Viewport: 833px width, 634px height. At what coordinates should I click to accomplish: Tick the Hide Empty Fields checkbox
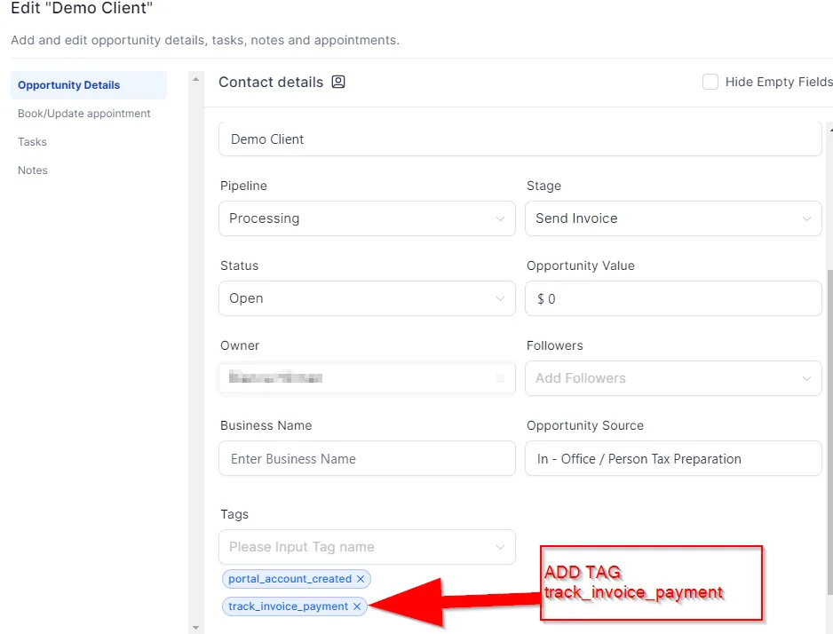click(x=710, y=82)
